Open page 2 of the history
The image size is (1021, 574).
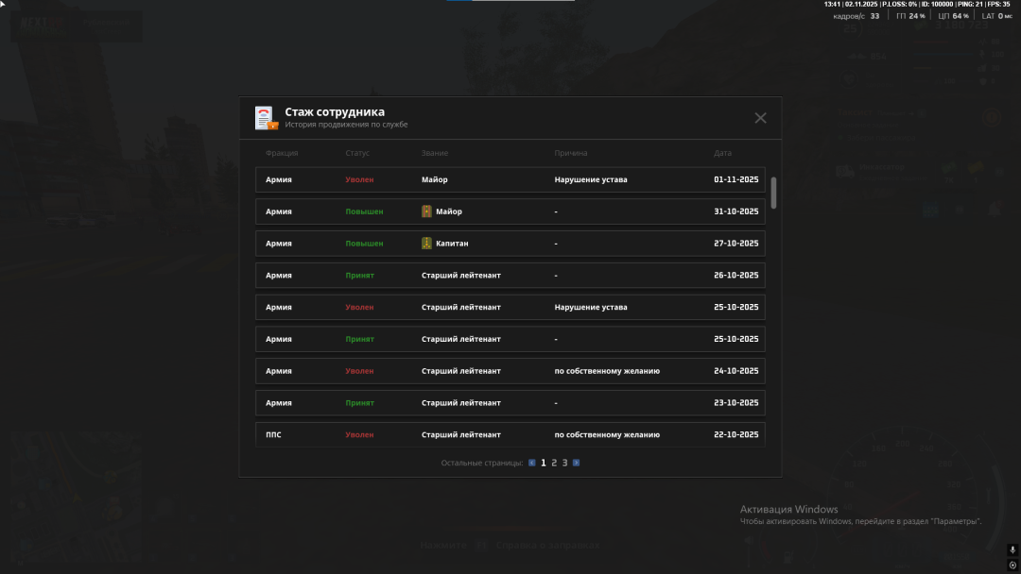[554, 463]
